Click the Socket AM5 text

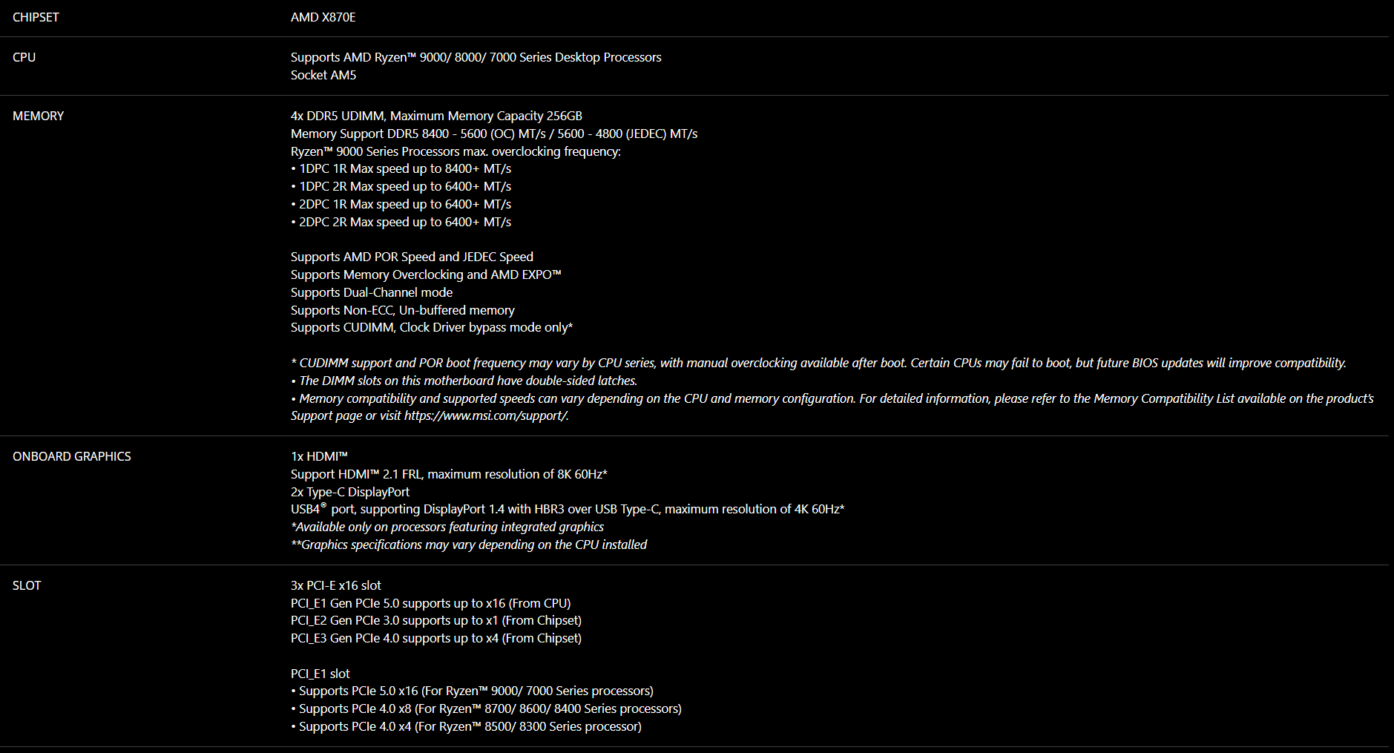point(323,75)
